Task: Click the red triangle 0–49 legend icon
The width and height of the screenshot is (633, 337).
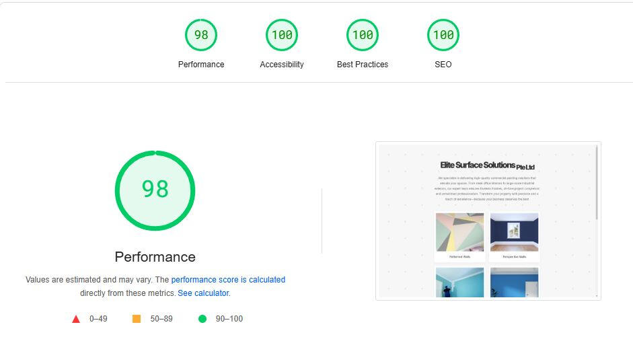Action: pos(76,319)
